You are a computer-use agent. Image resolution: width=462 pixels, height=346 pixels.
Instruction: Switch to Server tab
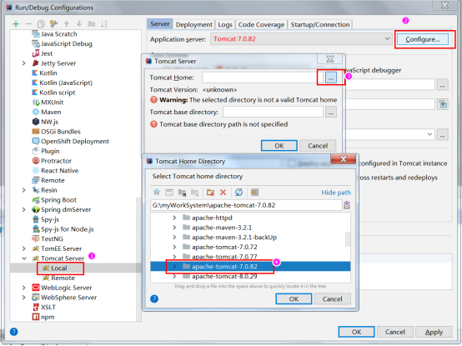click(x=159, y=24)
